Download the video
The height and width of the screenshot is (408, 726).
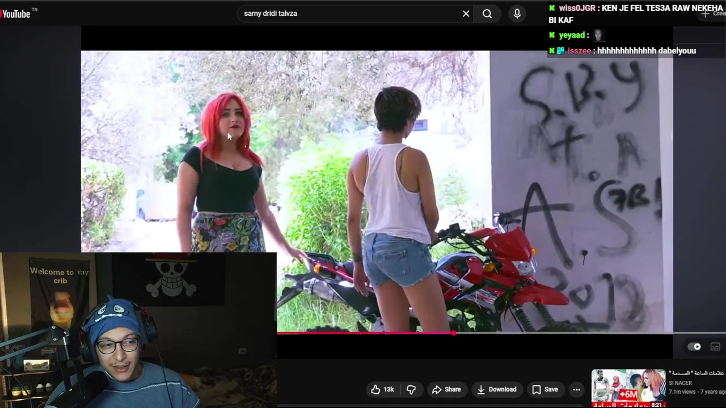point(497,389)
